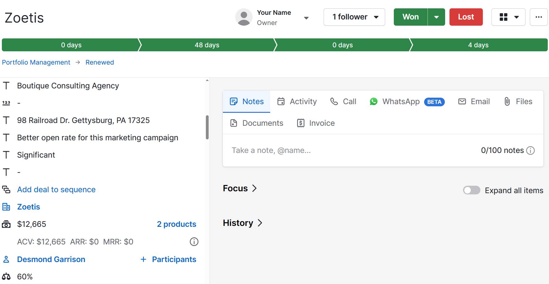The width and height of the screenshot is (549, 284).
Task: Toggle the Expand all items switch
Action: pyautogui.click(x=472, y=190)
